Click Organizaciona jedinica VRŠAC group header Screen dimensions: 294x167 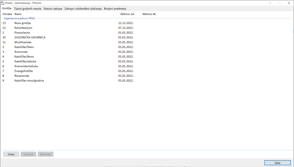coord(20,18)
